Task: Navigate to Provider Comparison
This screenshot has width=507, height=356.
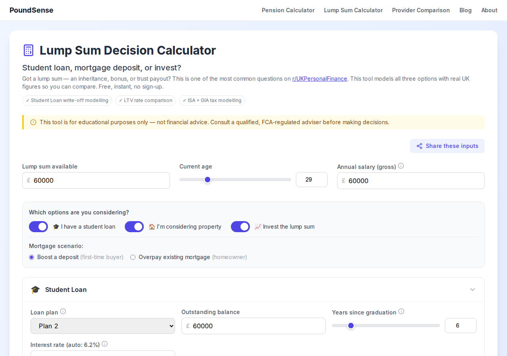Action: click(x=421, y=10)
